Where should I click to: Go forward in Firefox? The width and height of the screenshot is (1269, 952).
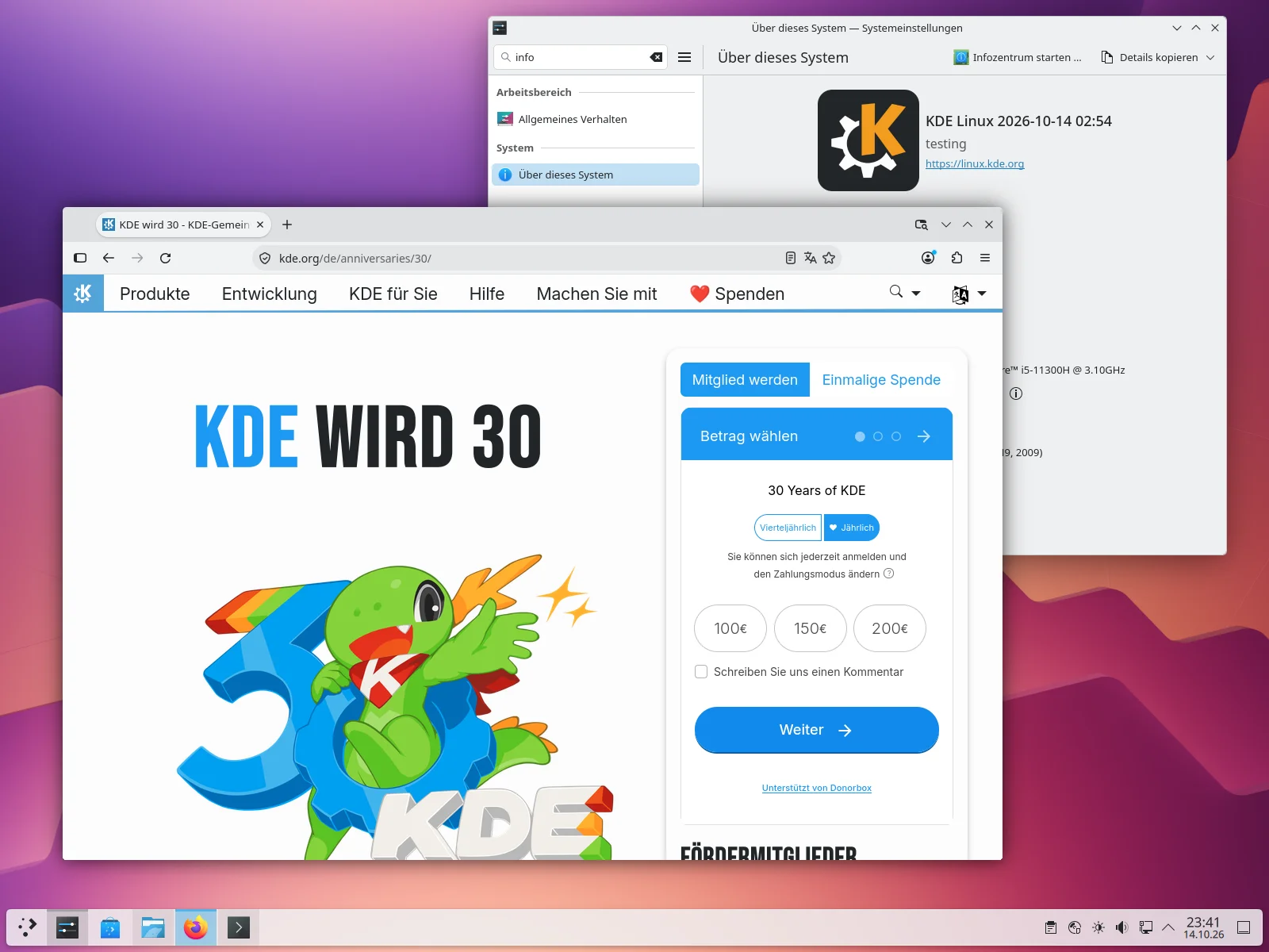[137, 258]
